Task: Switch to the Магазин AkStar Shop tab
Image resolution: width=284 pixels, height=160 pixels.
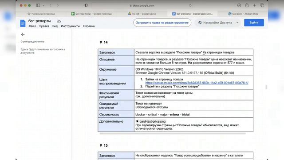Action: click(243, 14)
